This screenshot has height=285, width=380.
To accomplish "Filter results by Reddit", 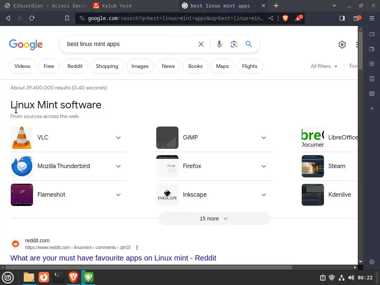I will coord(75,66).
